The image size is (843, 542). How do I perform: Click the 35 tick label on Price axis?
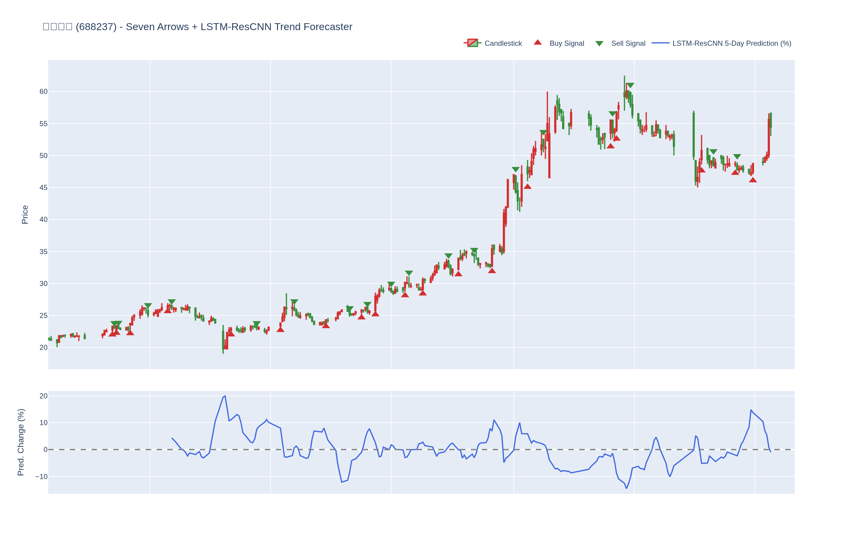[x=43, y=252]
